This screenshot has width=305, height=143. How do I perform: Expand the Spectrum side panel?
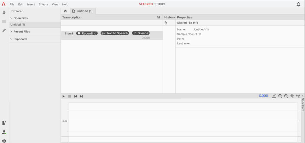click(303, 96)
